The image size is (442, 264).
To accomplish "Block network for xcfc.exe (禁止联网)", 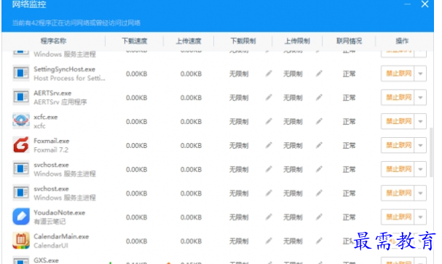I will pyautogui.click(x=398, y=121).
